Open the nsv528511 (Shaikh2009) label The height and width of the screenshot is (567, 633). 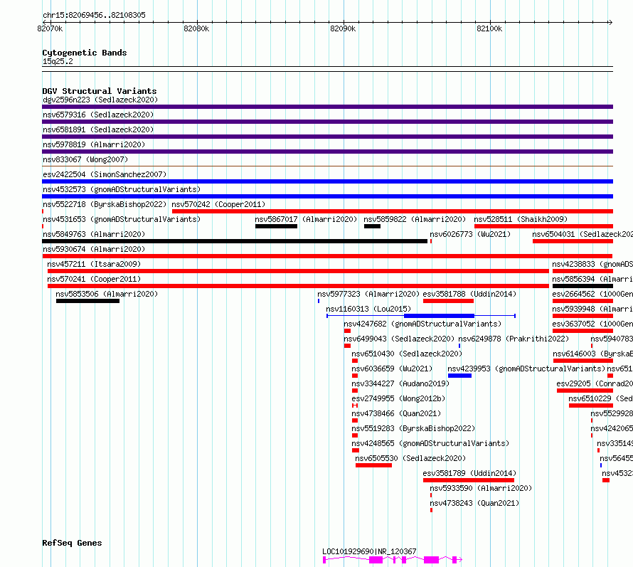point(521,219)
